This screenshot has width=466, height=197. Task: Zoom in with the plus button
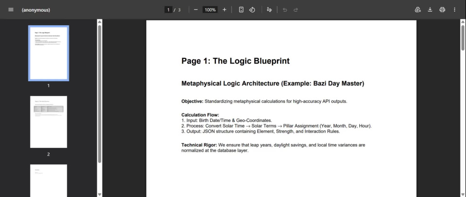[225, 9]
